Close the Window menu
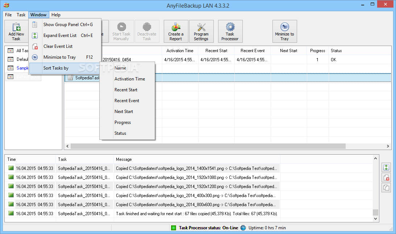The image size is (396, 234). (x=38, y=15)
